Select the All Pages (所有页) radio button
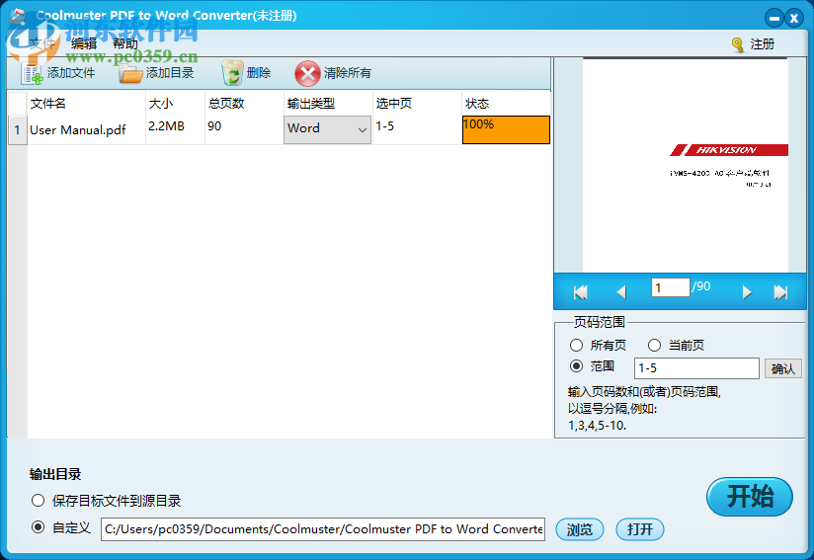 point(576,345)
